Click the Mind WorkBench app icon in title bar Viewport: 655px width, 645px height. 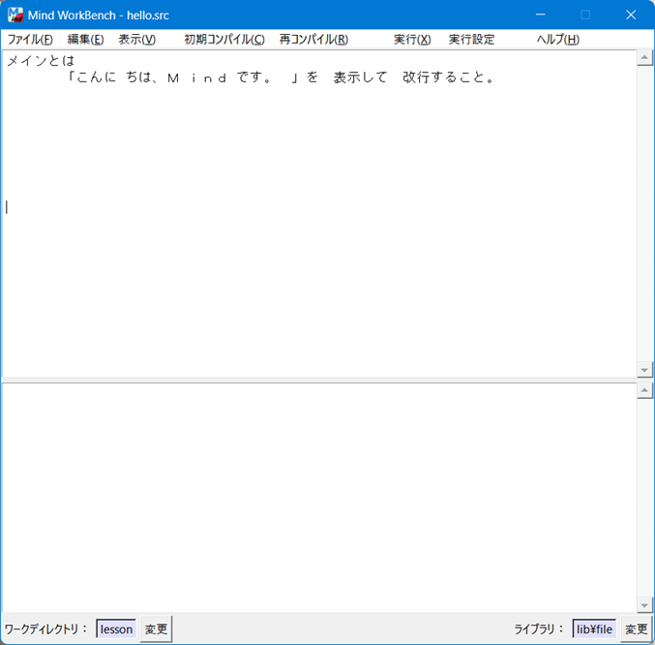[x=15, y=15]
